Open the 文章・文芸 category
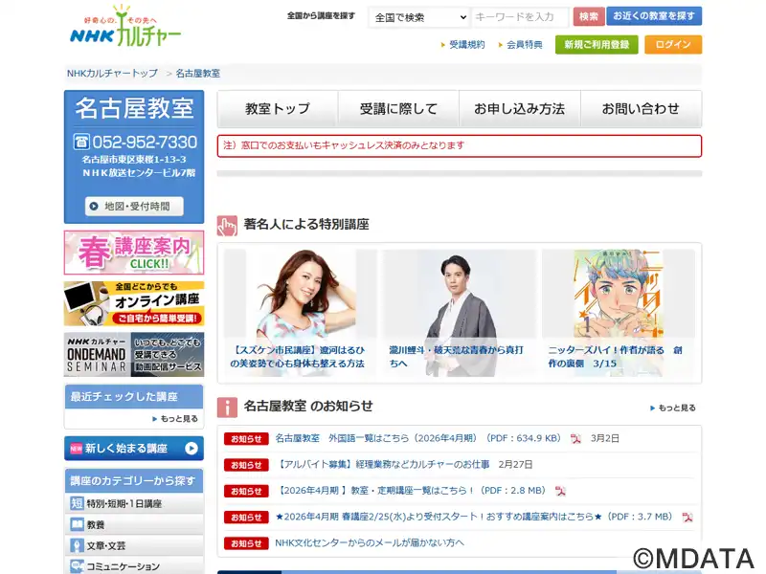Viewport: 766px width, 574px height. point(134,545)
